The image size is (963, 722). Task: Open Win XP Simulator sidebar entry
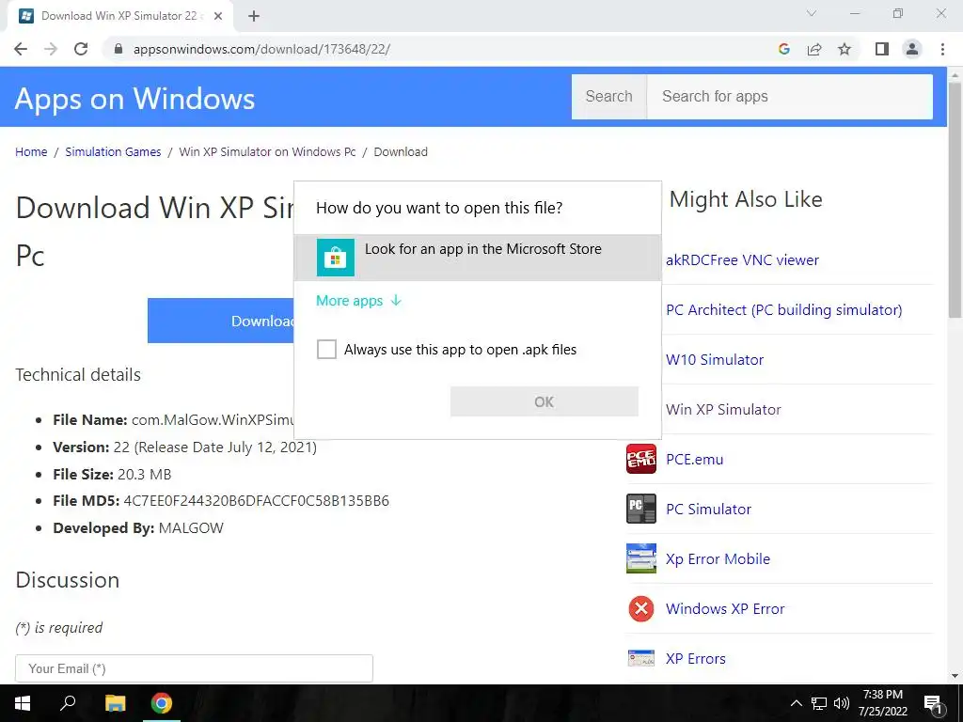pyautogui.click(x=723, y=410)
